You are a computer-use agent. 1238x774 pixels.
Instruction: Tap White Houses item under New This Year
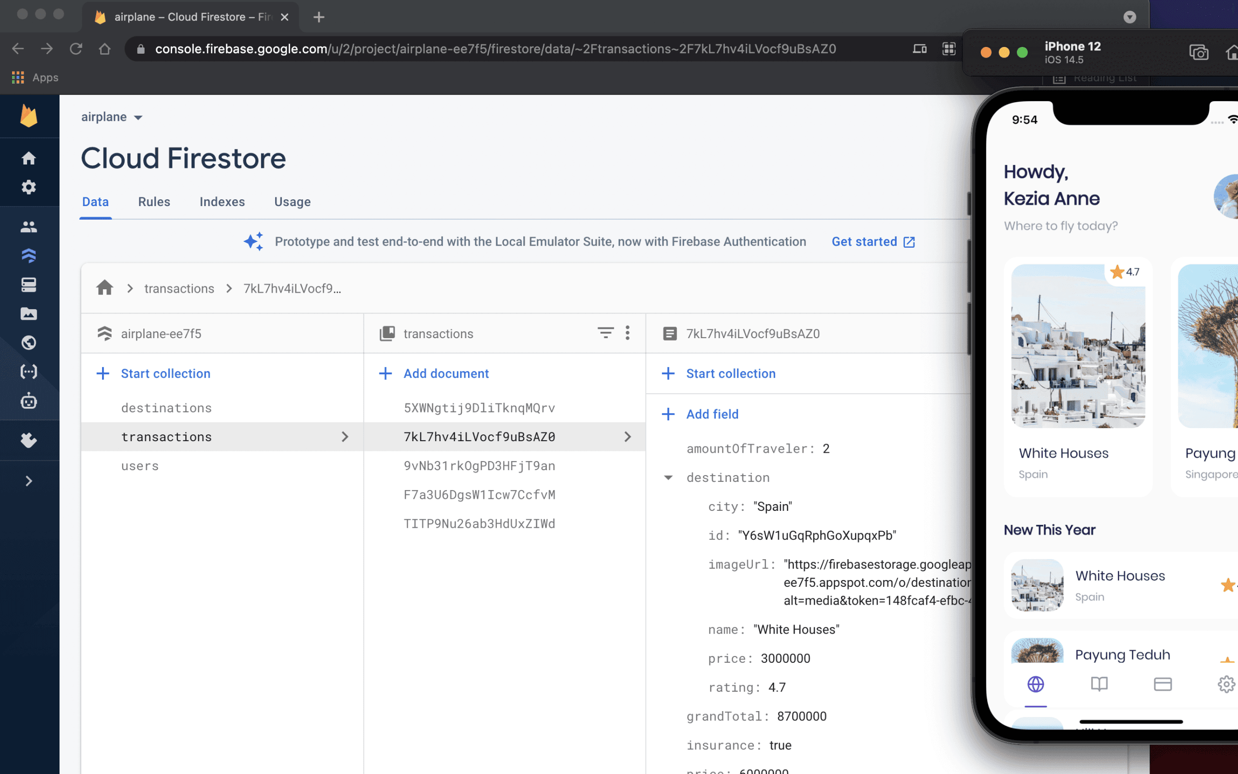pyautogui.click(x=1120, y=585)
